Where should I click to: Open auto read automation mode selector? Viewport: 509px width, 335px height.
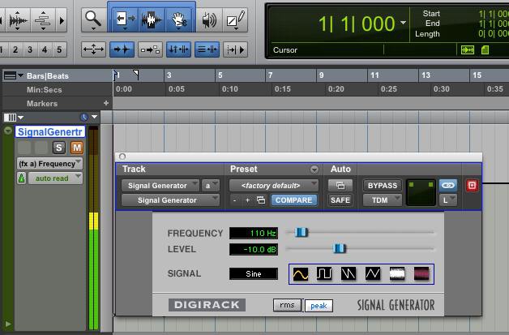[x=55, y=178]
